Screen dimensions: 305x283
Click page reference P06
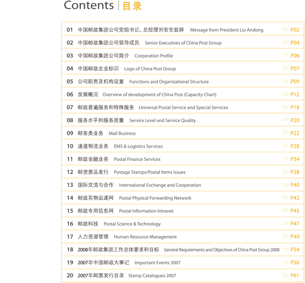(295, 56)
